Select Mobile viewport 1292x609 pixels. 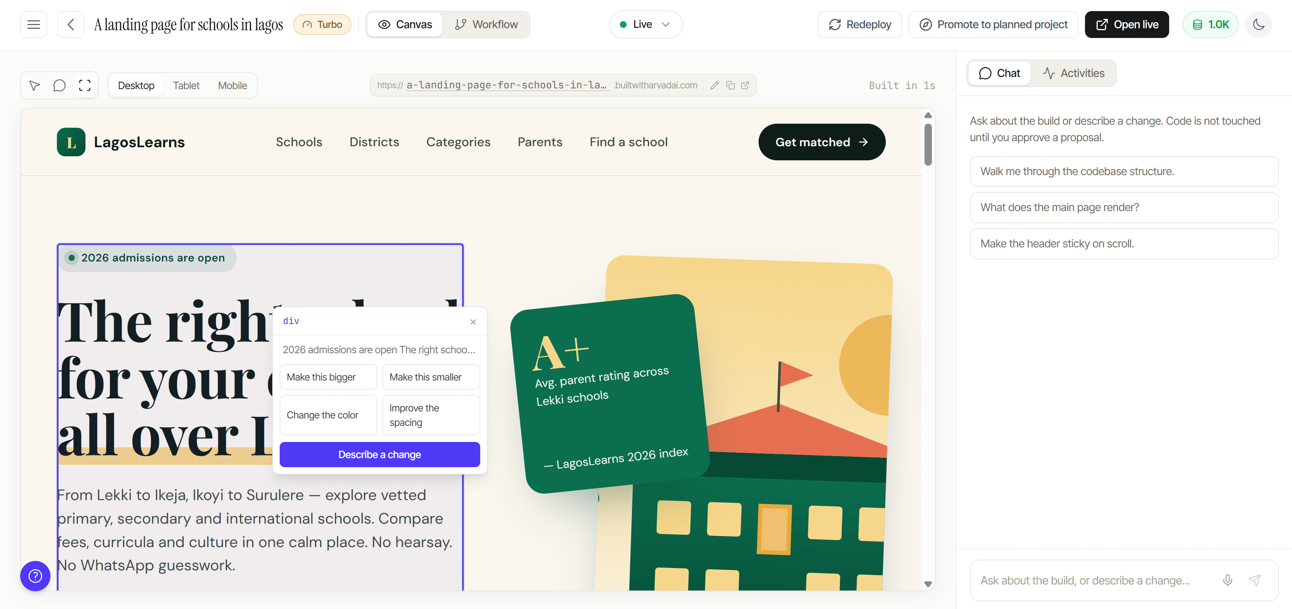[x=232, y=86]
